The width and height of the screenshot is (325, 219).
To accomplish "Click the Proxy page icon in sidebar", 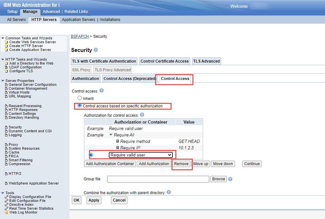I will [6, 144].
